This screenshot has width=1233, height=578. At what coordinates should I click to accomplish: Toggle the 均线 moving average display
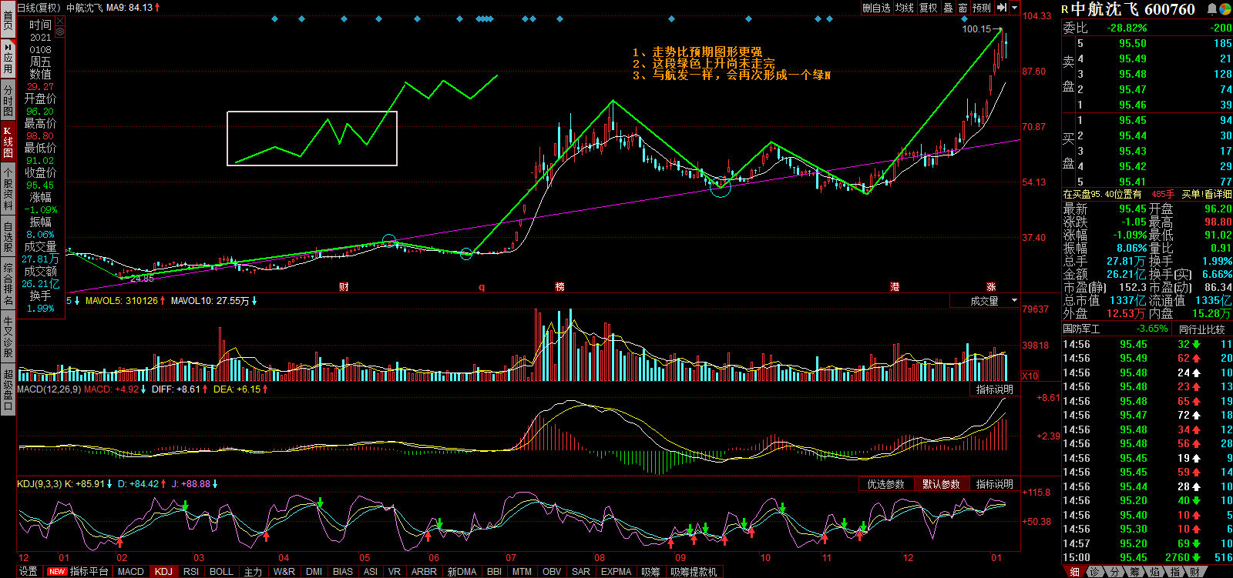(905, 8)
